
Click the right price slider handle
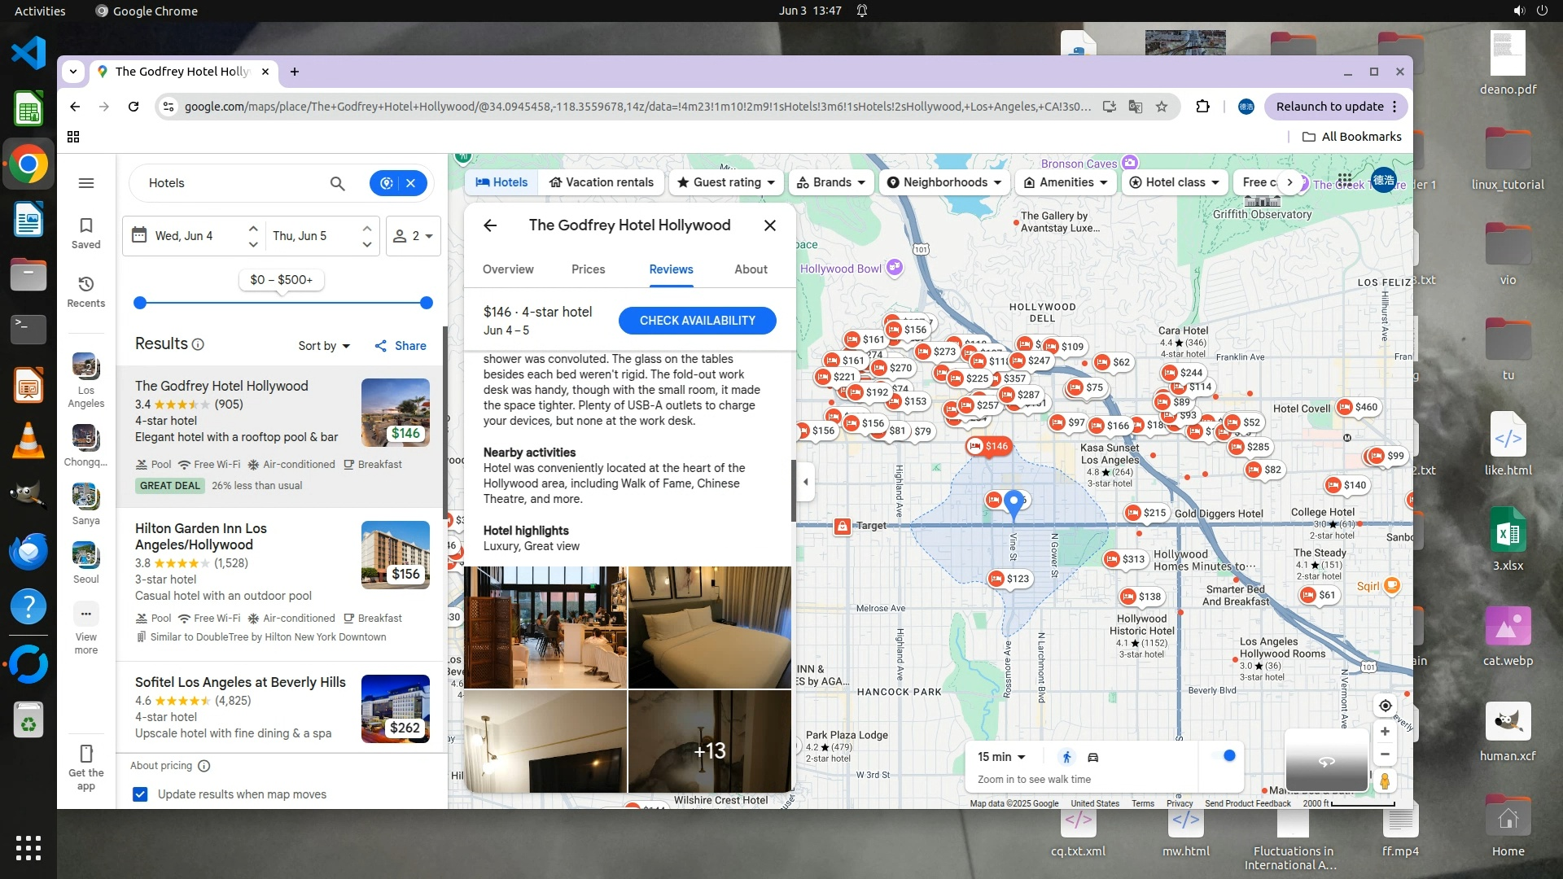click(427, 303)
